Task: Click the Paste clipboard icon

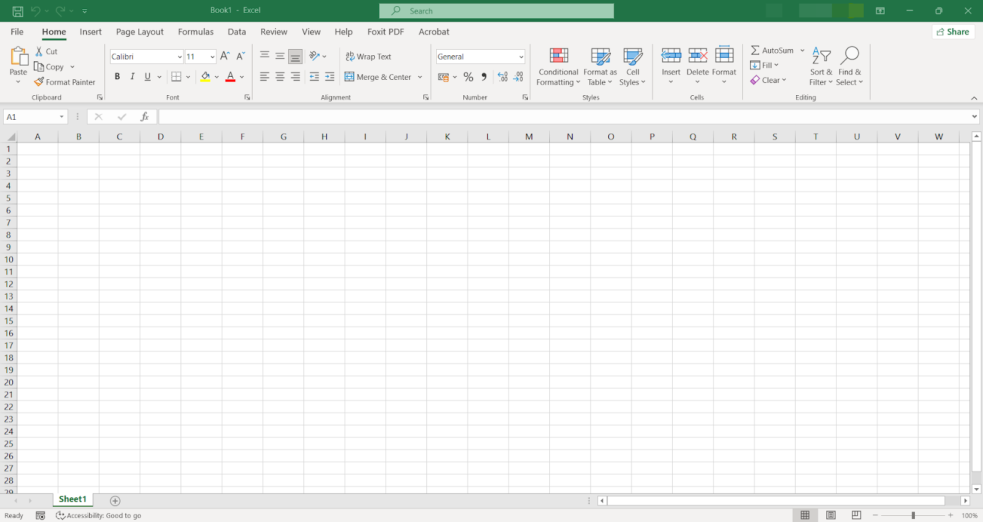Action: tap(18, 56)
